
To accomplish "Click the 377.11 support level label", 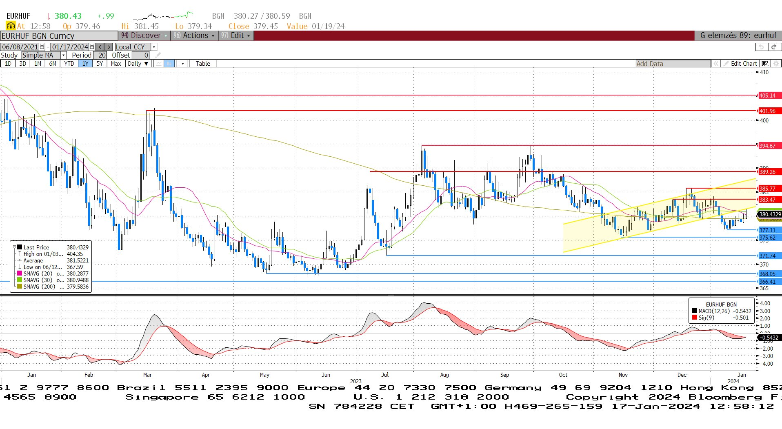I will pyautogui.click(x=769, y=230).
